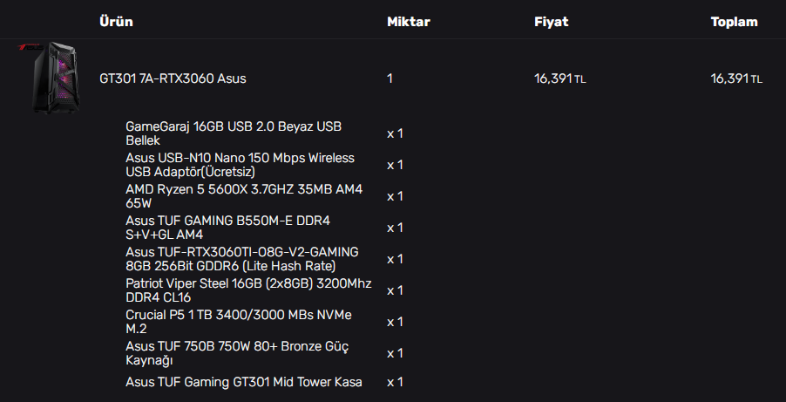Click the Toplam column header
This screenshot has height=402, width=786.
coord(734,21)
